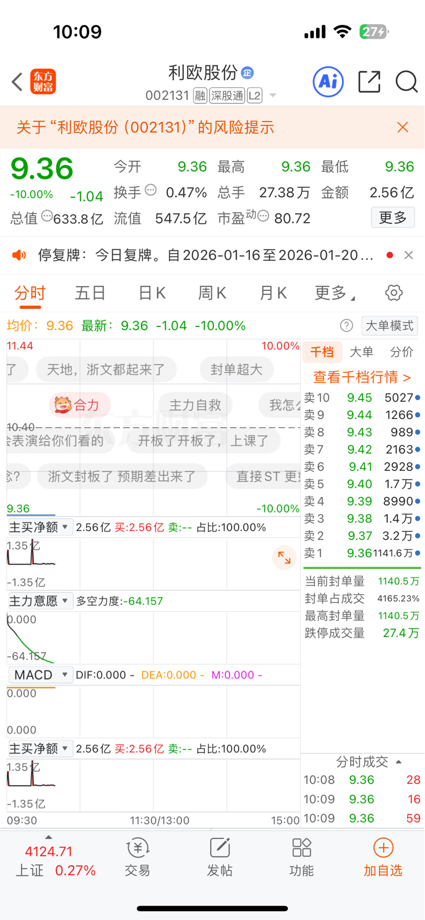This screenshot has width=425, height=920.
Task: Open chart settings gear icon
Action: click(393, 293)
